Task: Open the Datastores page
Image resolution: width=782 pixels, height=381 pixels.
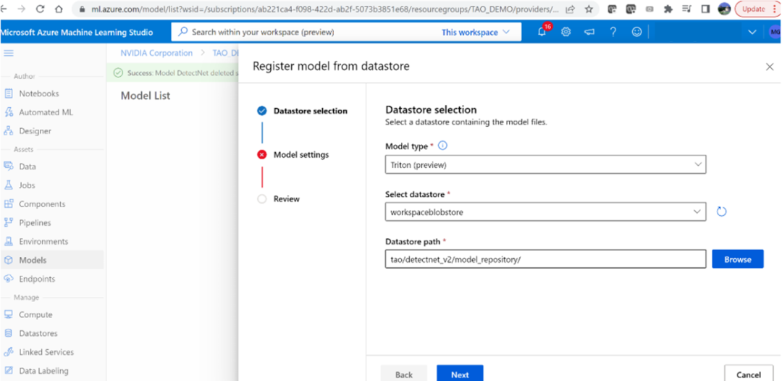Action: point(38,333)
